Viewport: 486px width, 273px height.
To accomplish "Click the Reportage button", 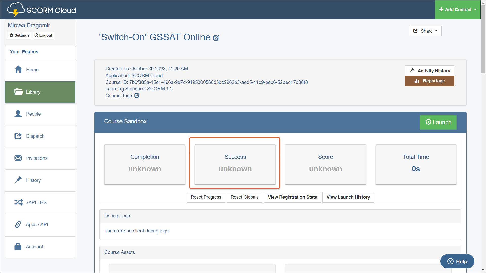I will [430, 81].
